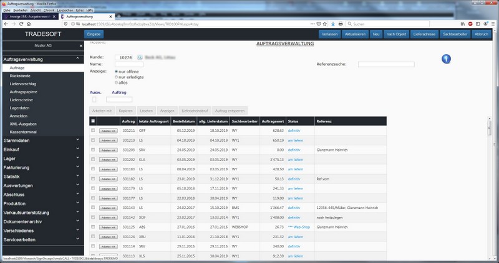Open Lieferscheine in the sidebar
This screenshot has width=499, height=263.
point(22,99)
